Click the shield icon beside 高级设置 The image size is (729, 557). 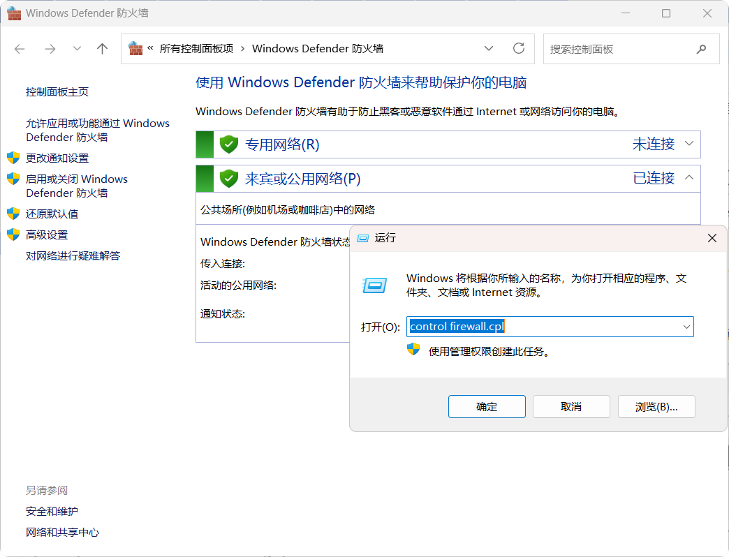click(13, 235)
